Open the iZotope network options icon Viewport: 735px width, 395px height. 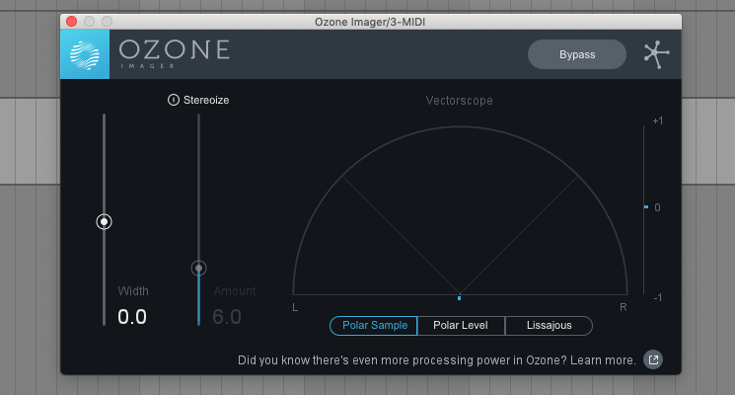(x=656, y=54)
